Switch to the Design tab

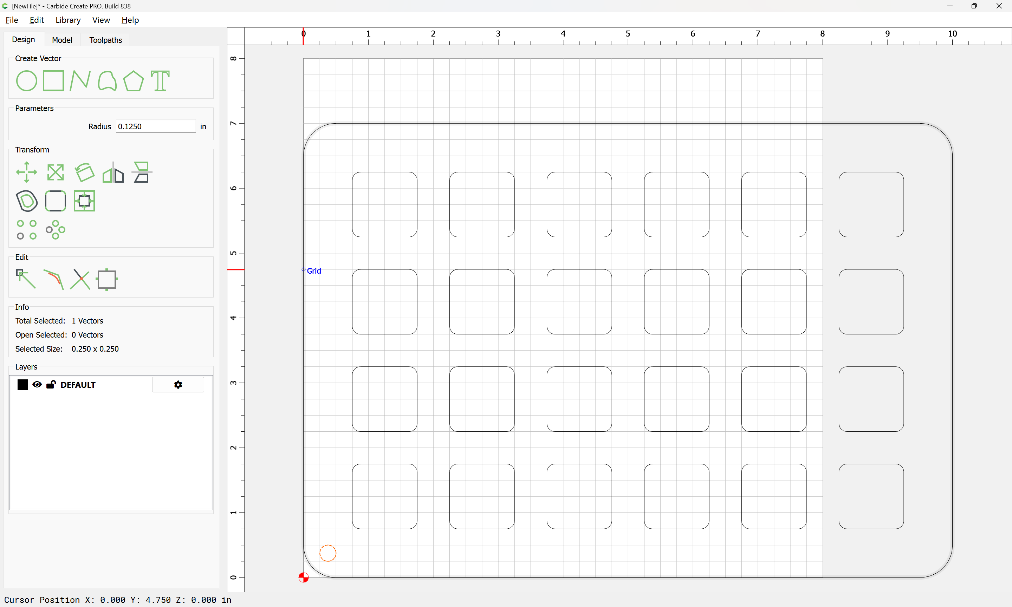point(23,40)
